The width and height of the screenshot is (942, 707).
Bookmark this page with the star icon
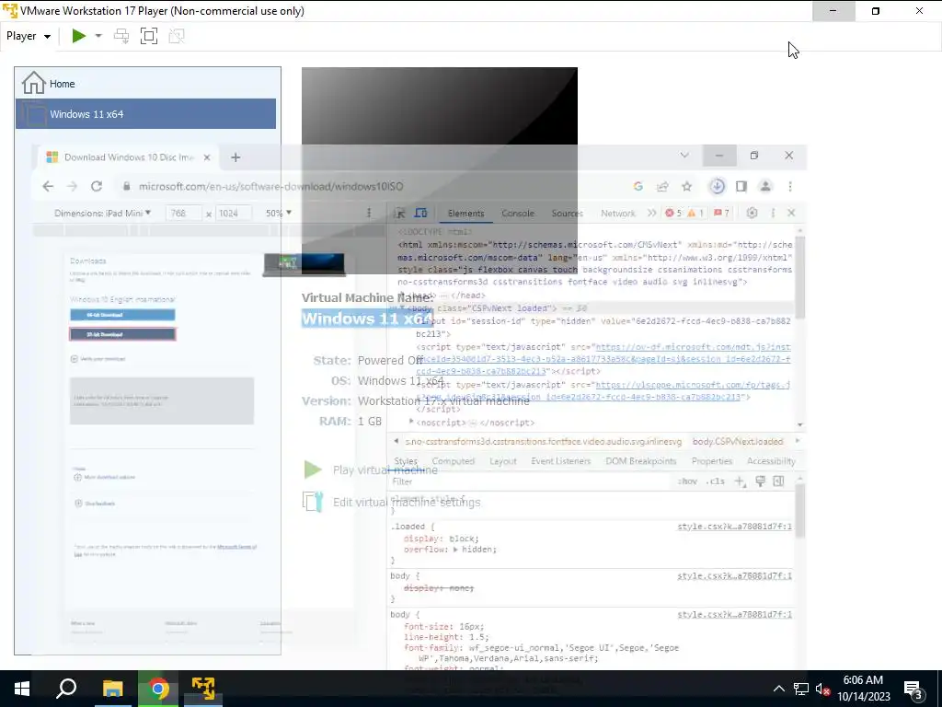[x=686, y=186]
